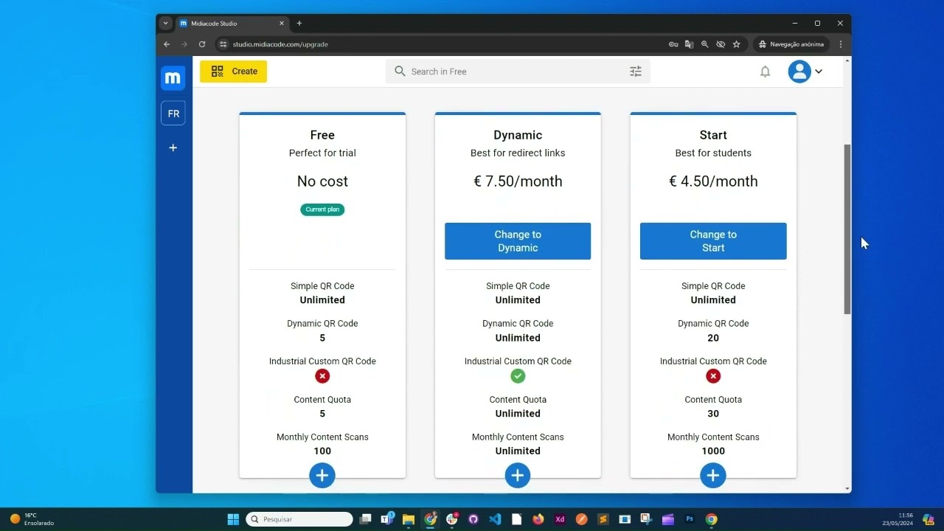944x531 pixels.
Task: Open the password manager key icon
Action: [673, 44]
